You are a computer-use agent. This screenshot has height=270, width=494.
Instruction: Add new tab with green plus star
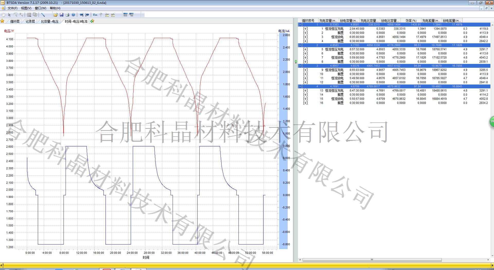point(92,21)
